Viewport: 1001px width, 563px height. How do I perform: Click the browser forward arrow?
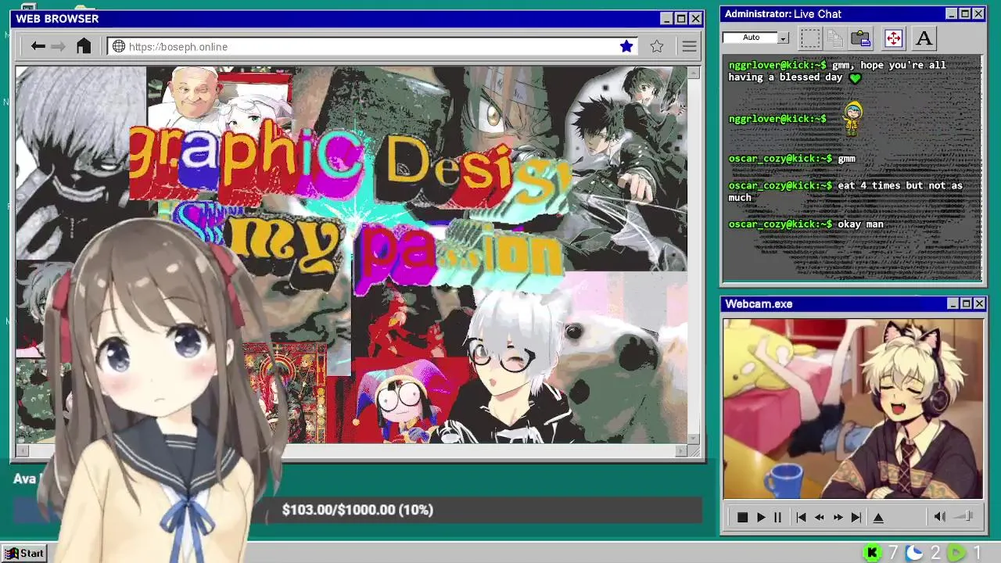(x=59, y=47)
